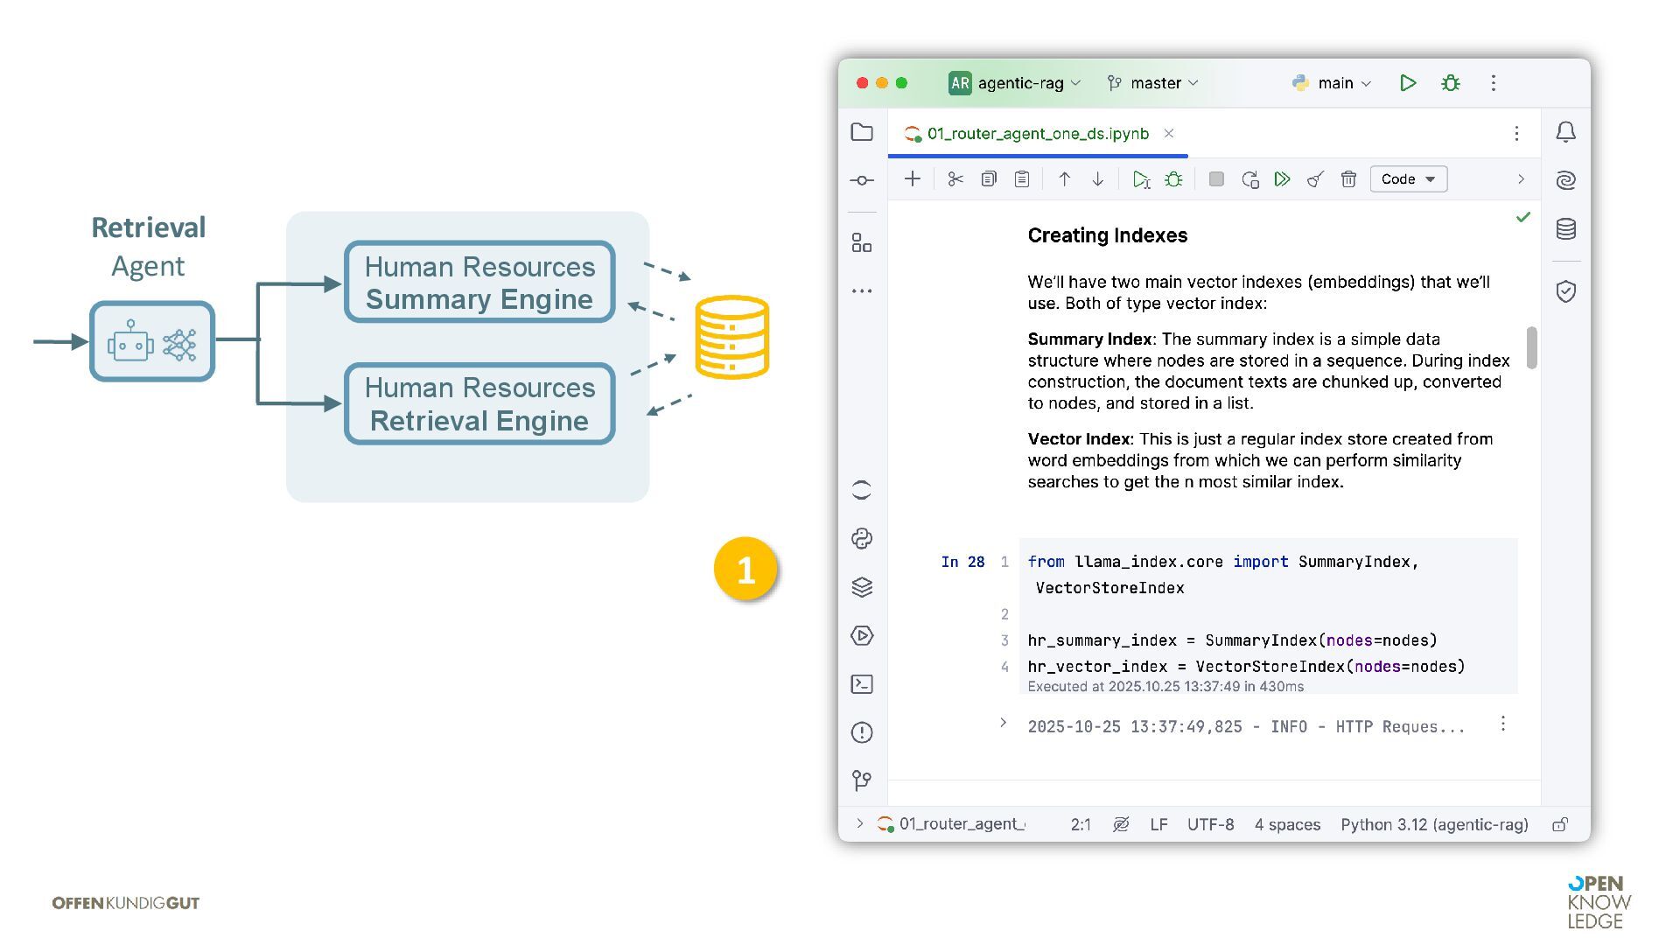Open the Code cell type dropdown
The width and height of the screenshot is (1680, 945).
click(1408, 179)
